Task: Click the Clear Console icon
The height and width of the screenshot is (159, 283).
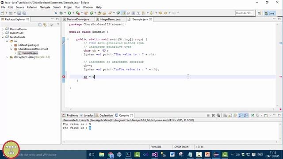Action: [x=225, y=115]
